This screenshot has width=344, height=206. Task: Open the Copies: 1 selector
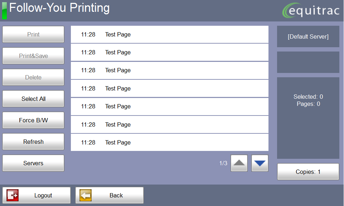(308, 172)
